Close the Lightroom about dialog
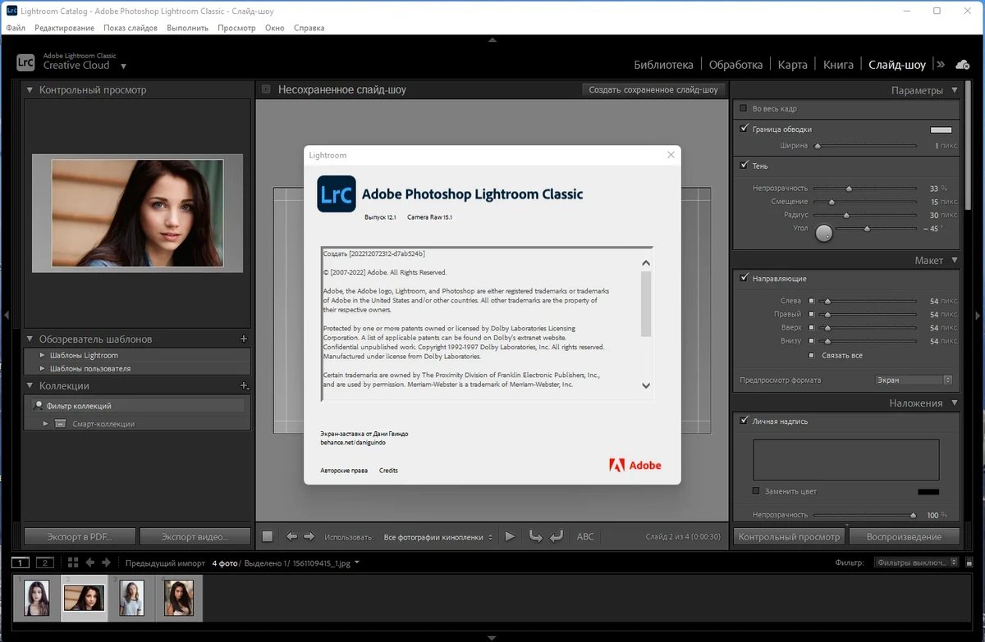This screenshot has height=642, width=985. tap(671, 155)
